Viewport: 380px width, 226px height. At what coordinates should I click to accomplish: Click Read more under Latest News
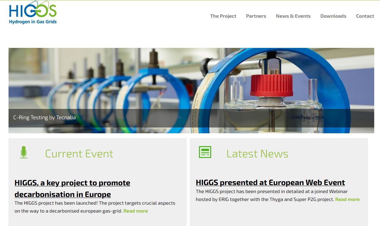347,199
